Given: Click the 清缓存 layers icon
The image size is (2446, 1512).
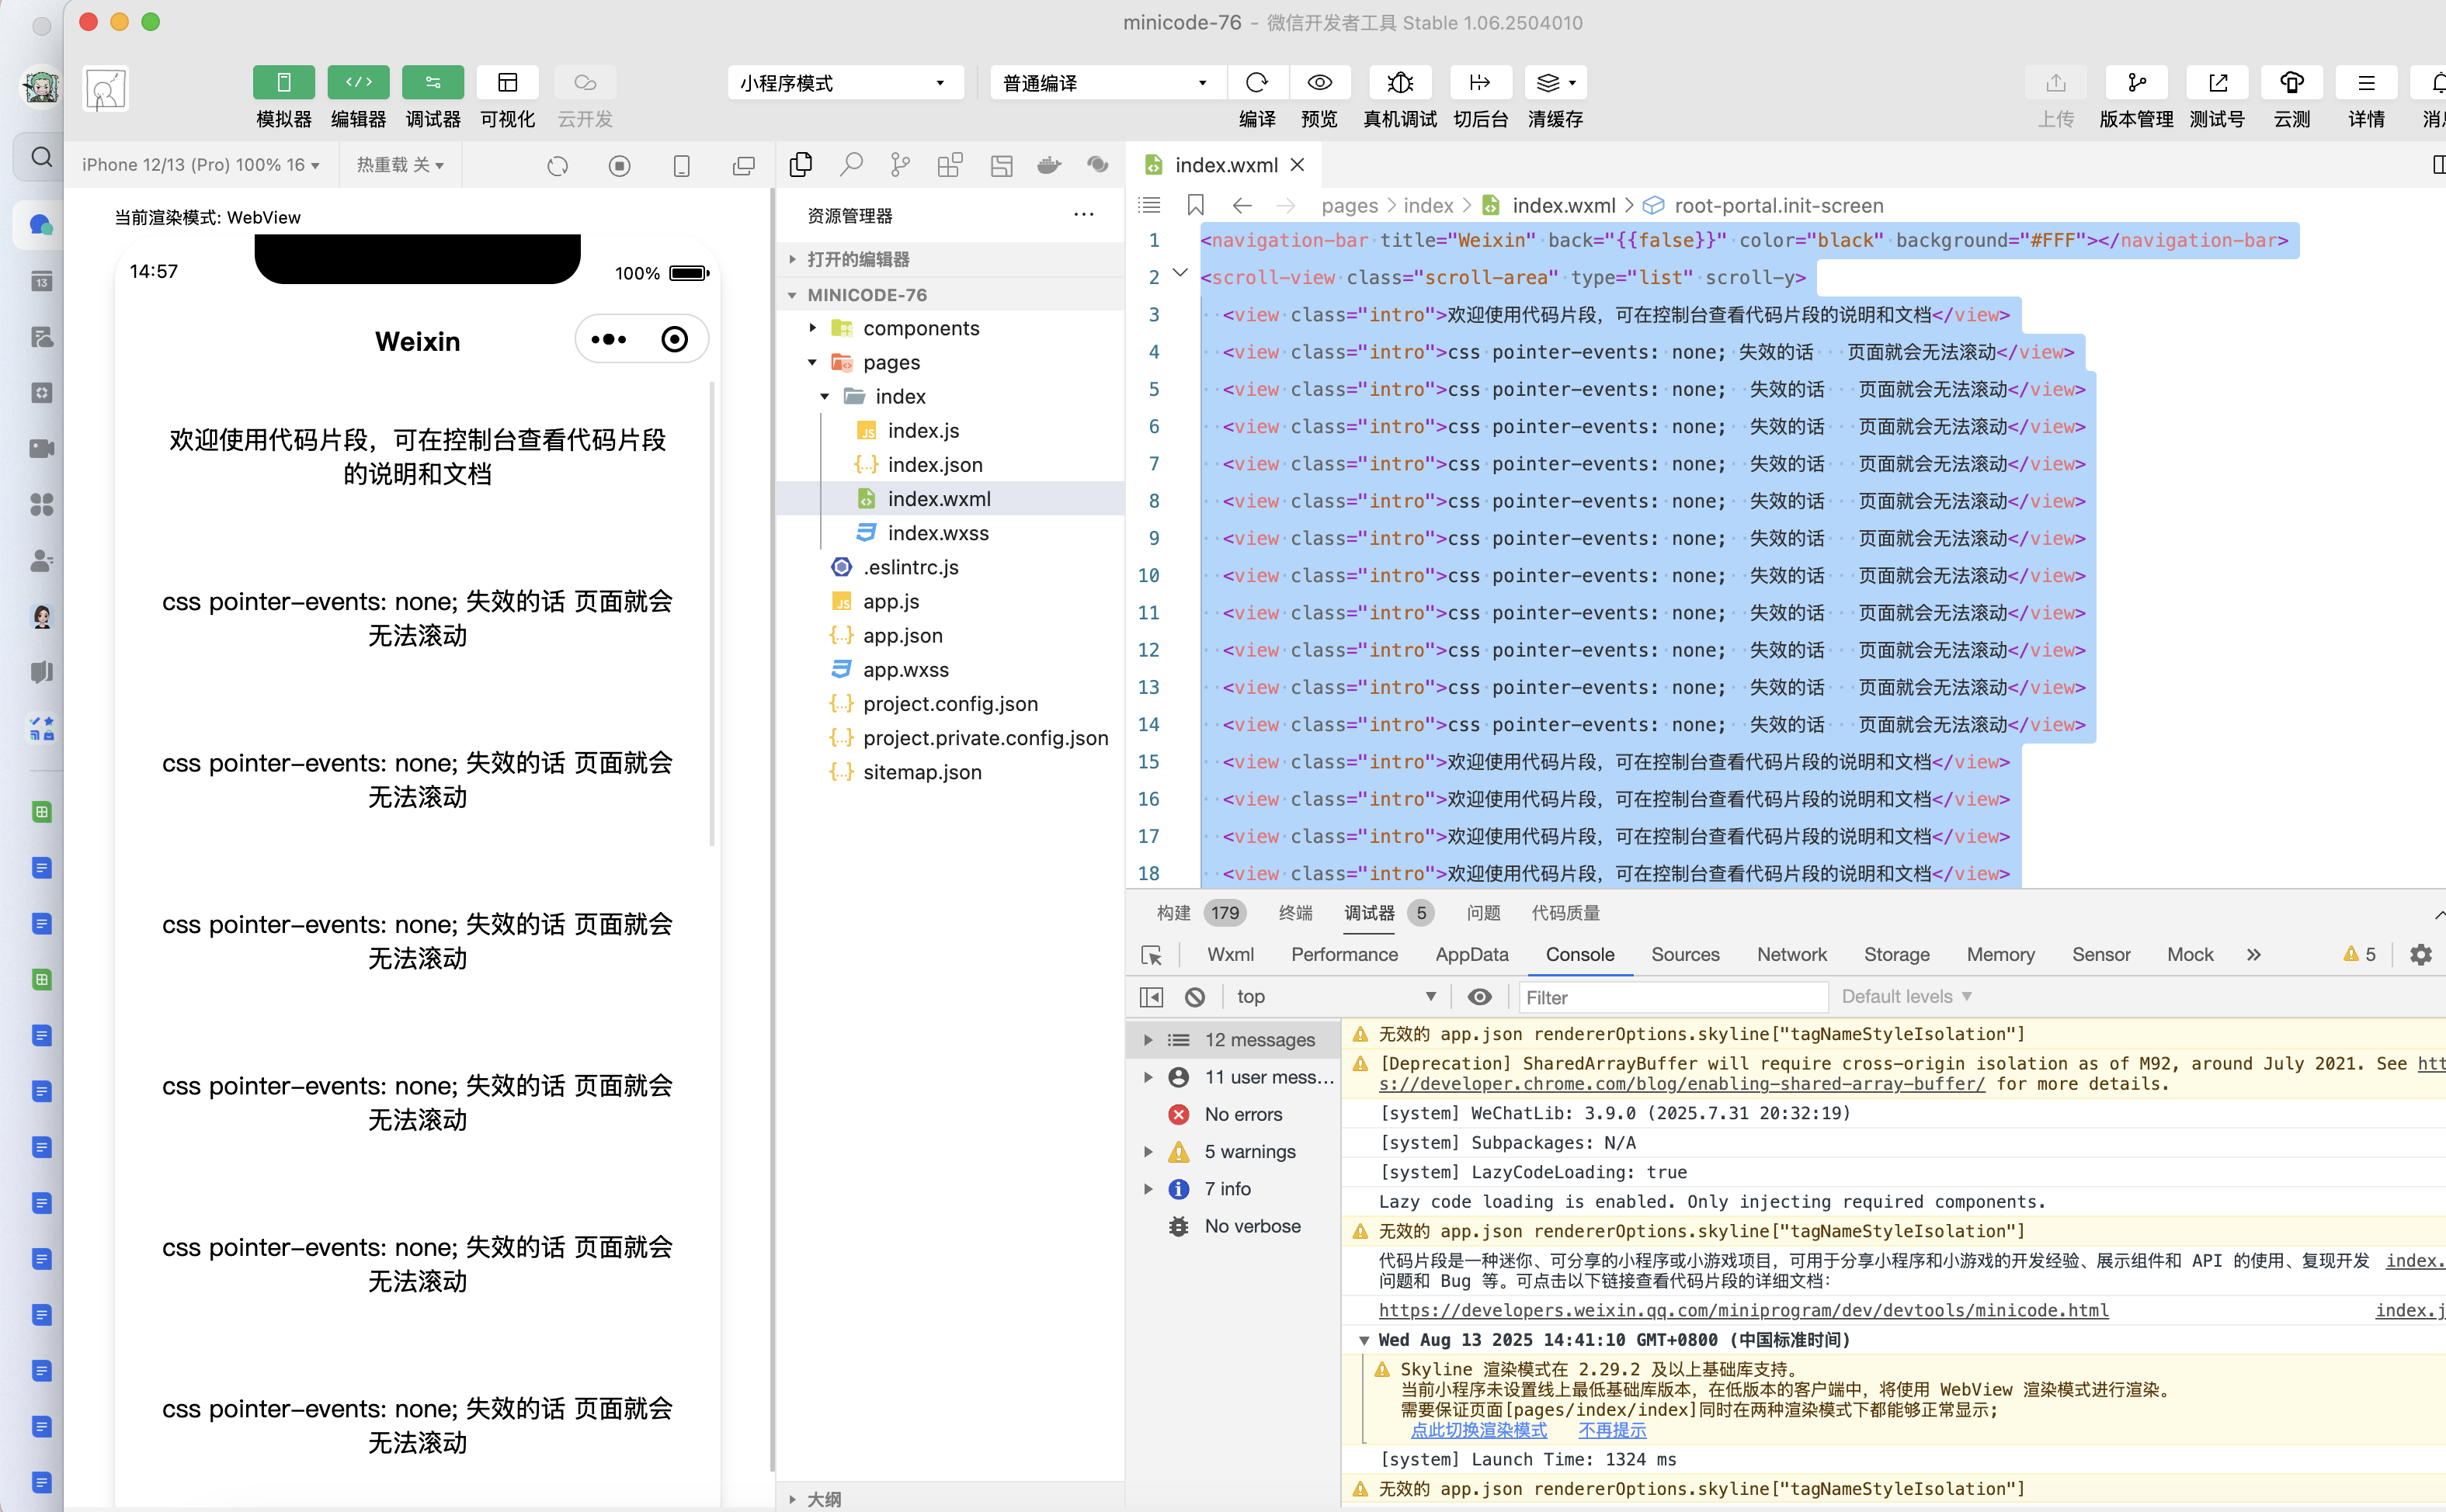Looking at the screenshot, I should [x=1548, y=83].
